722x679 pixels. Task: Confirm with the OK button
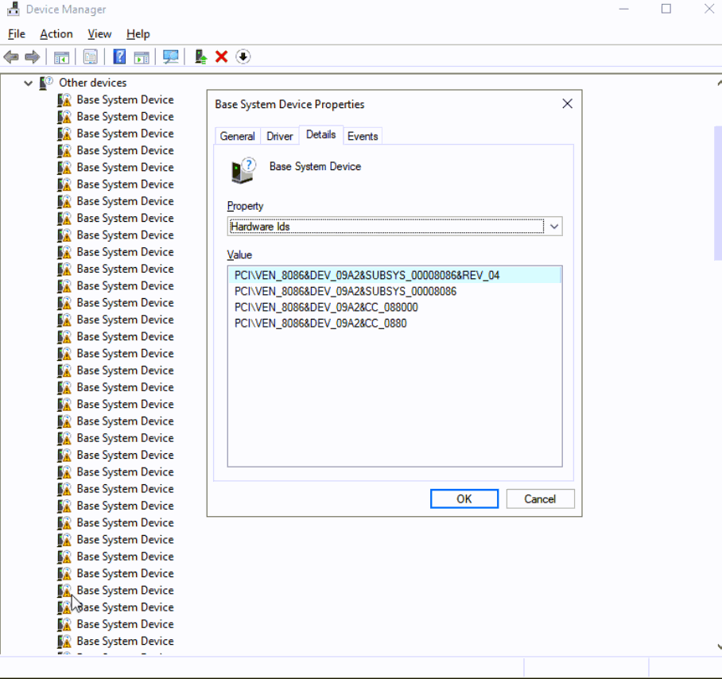(x=464, y=499)
